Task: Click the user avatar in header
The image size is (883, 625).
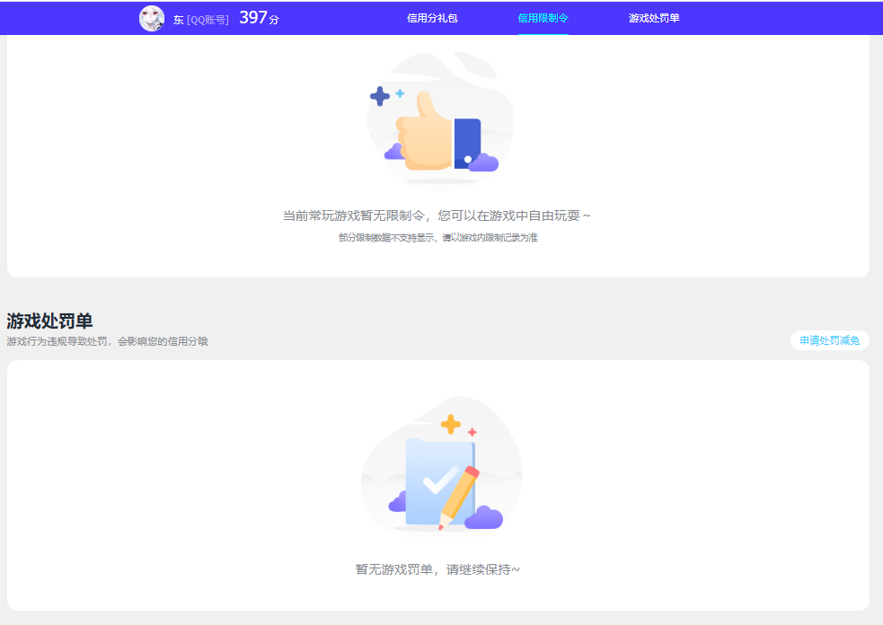Action: 152,19
